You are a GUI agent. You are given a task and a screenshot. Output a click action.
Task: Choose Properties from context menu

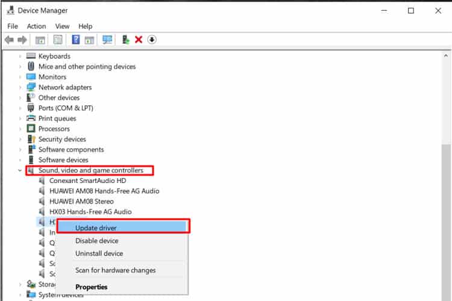pos(123,287)
